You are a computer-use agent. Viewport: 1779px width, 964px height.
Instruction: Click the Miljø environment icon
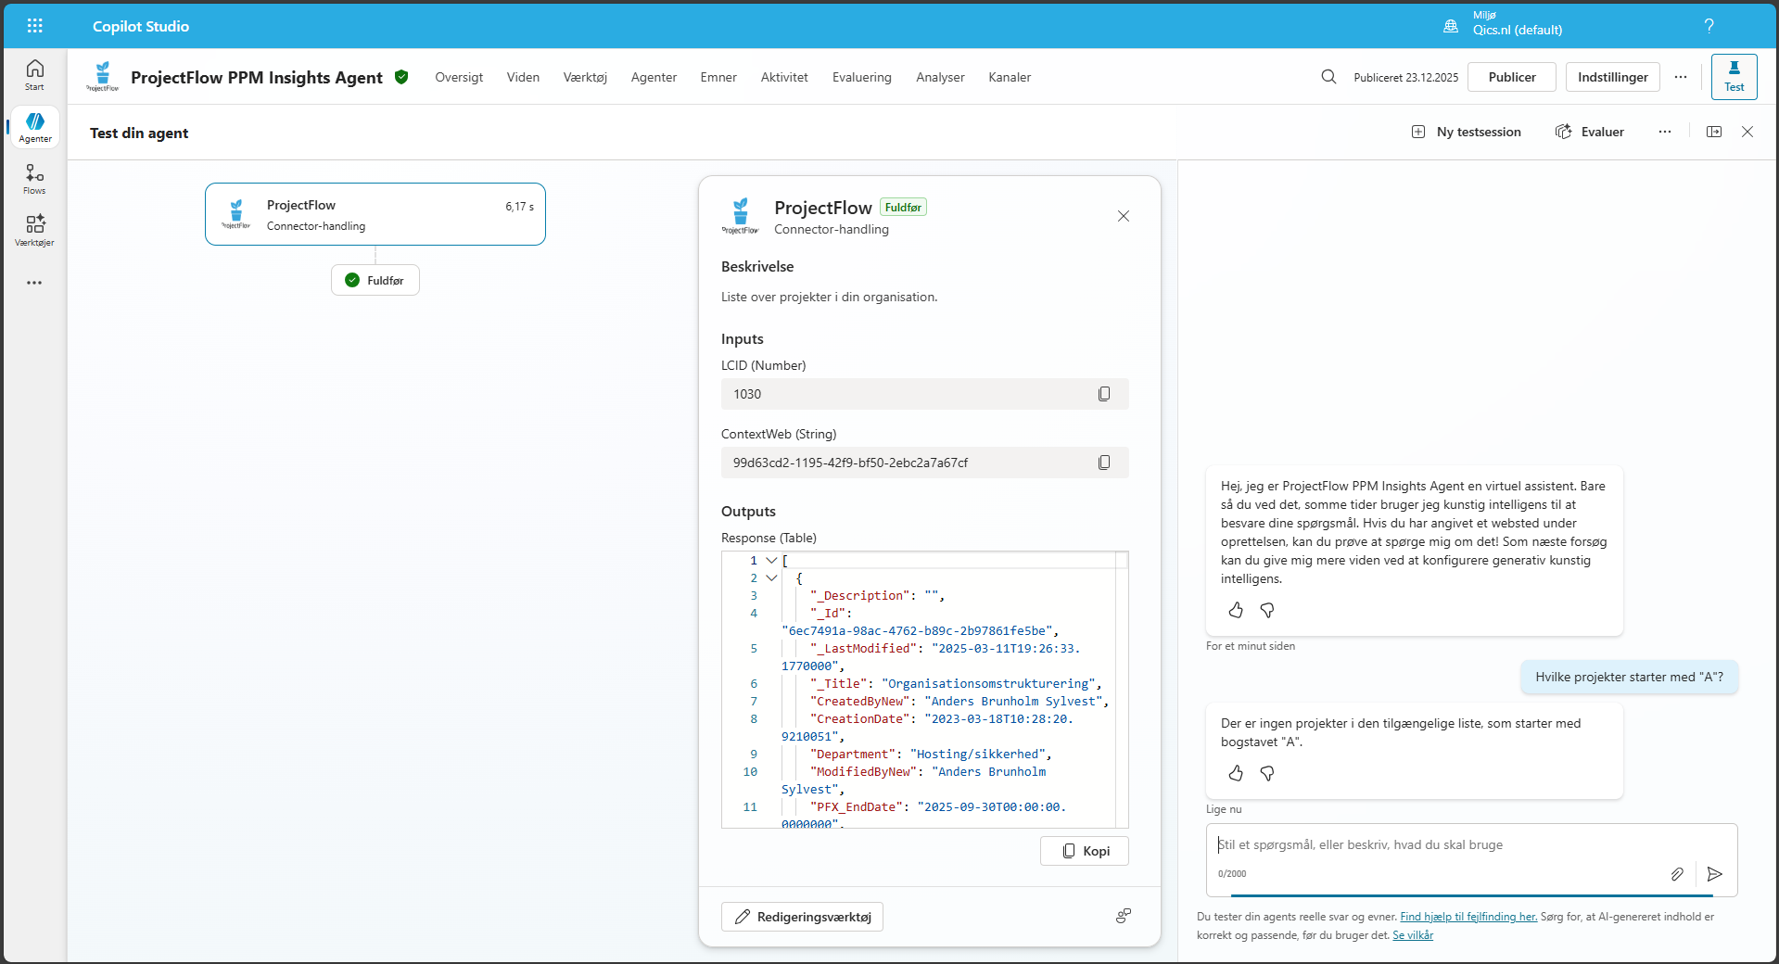tap(1451, 26)
